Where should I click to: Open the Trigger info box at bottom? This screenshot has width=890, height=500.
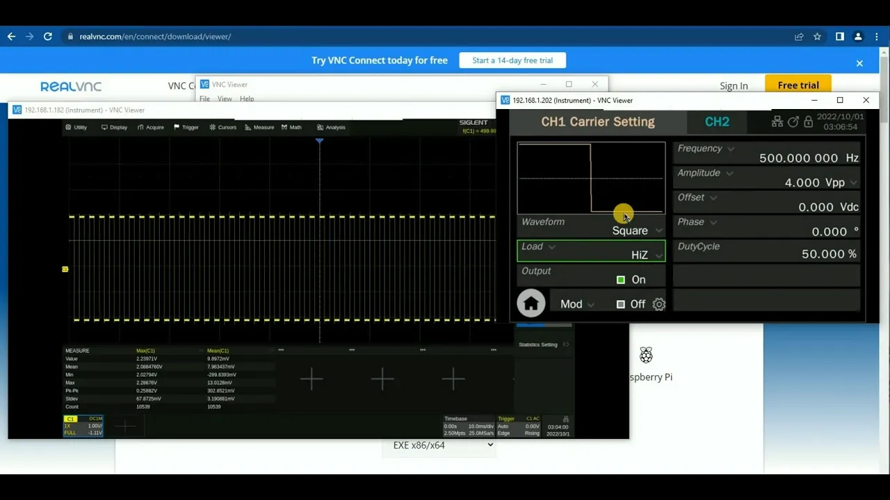pyautogui.click(x=519, y=426)
